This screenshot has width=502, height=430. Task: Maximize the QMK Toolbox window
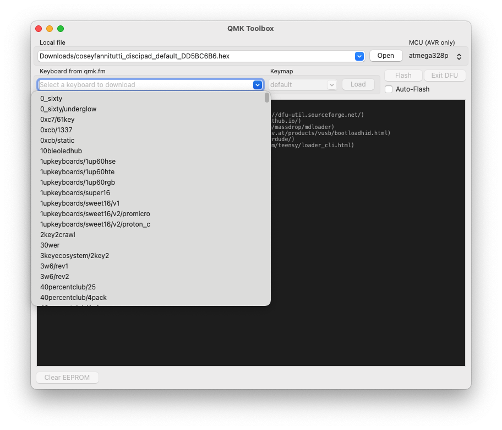coord(61,29)
